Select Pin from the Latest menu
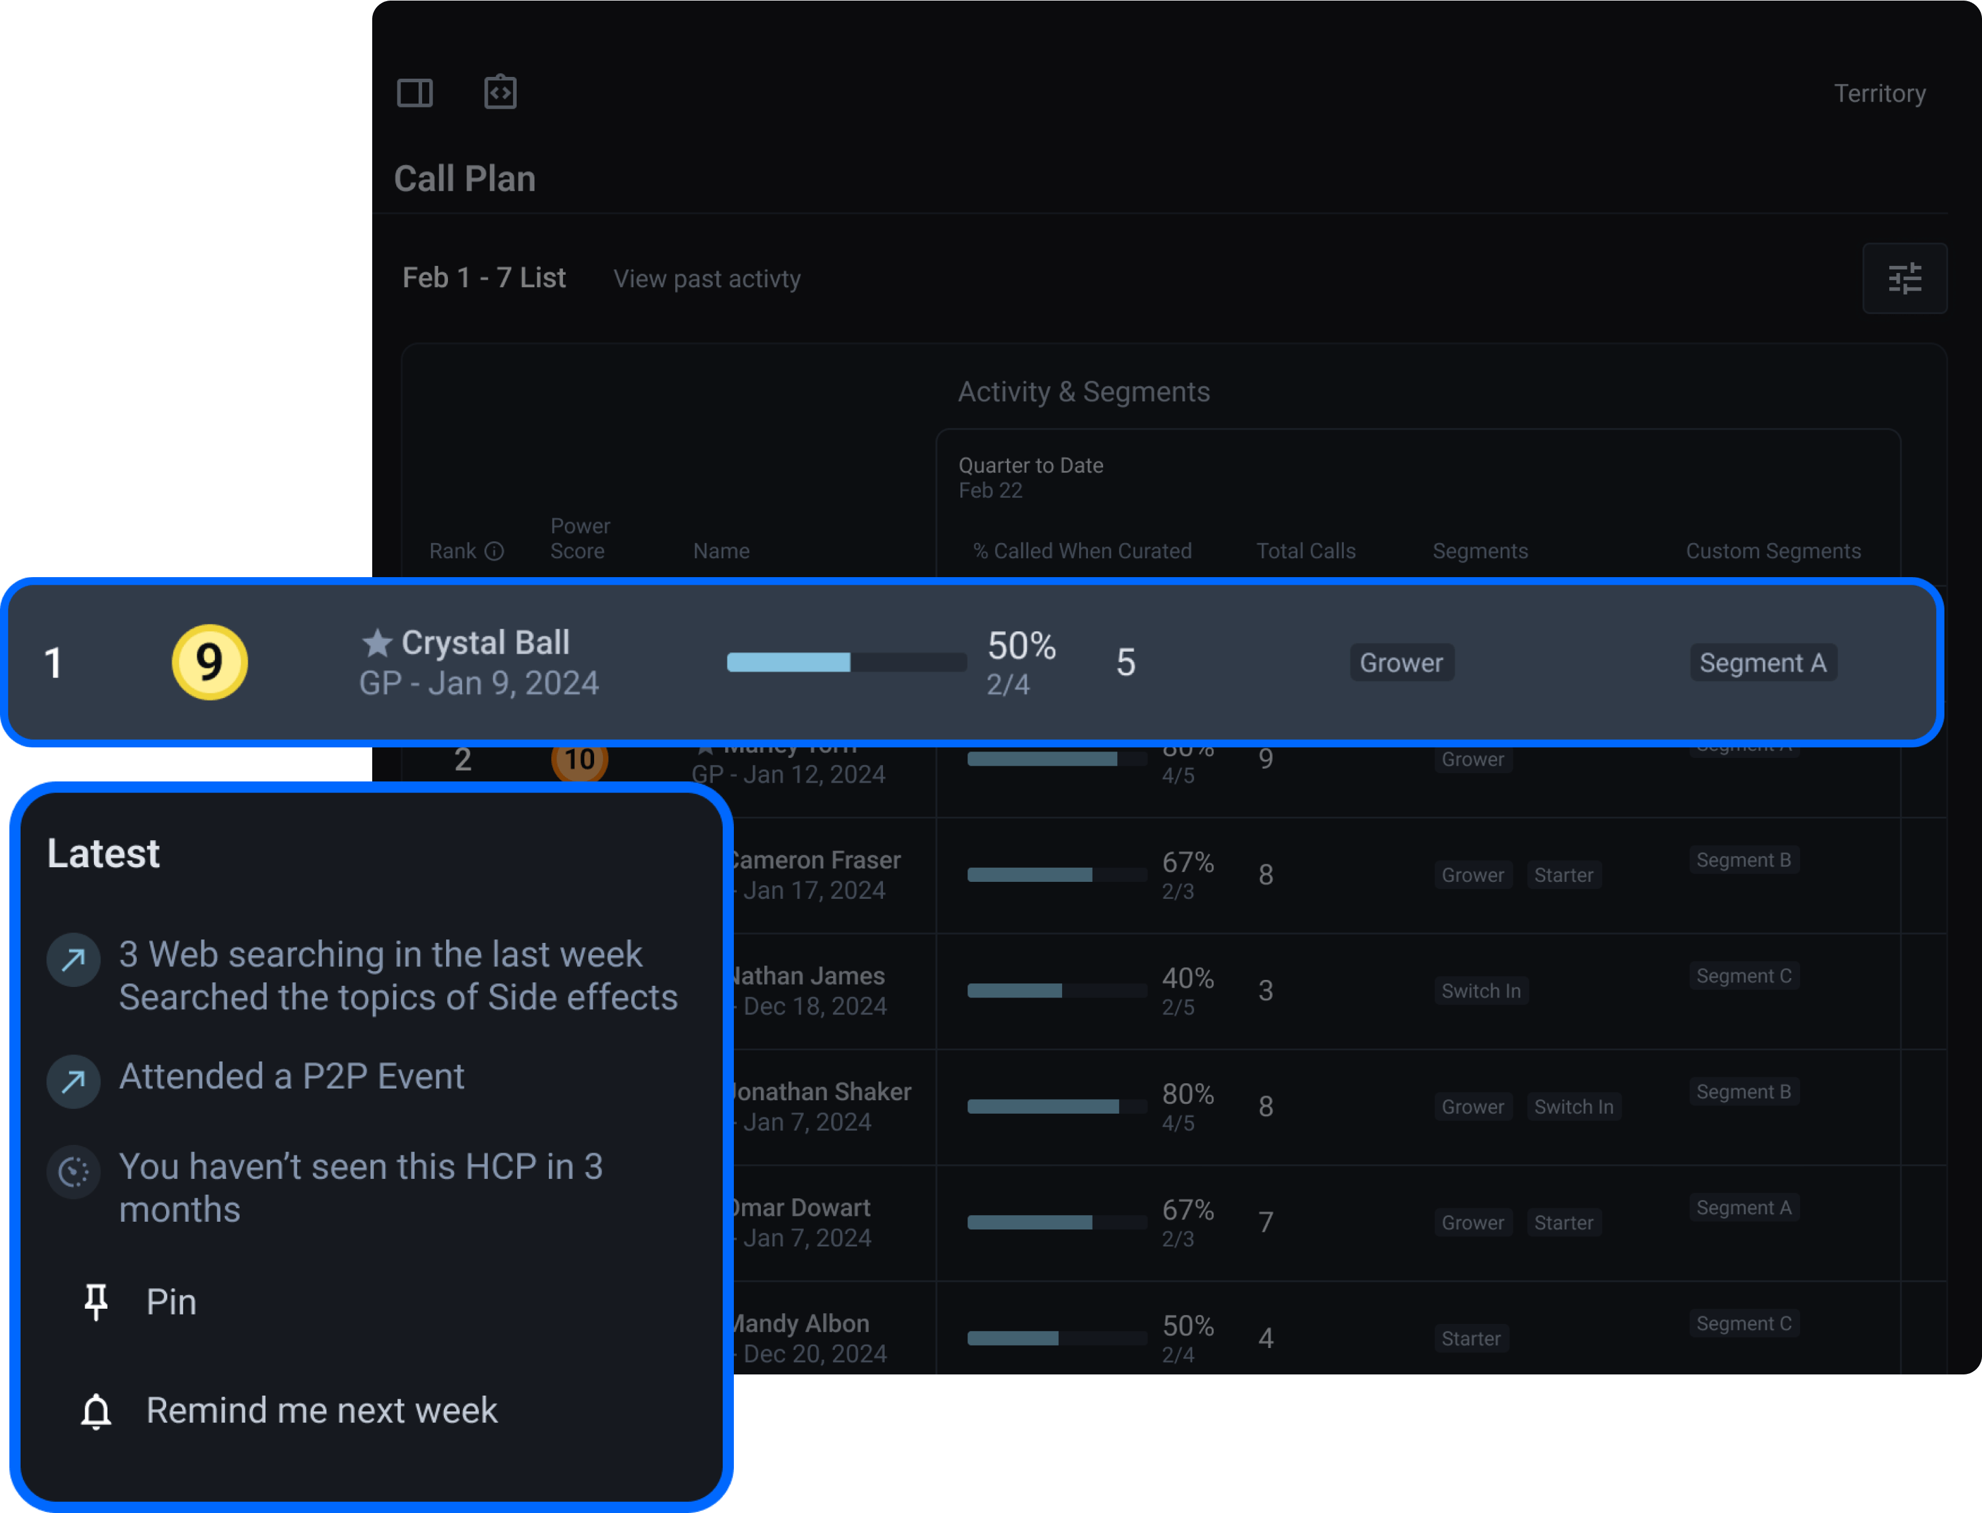Image resolution: width=1982 pixels, height=1513 pixels. [x=171, y=1302]
